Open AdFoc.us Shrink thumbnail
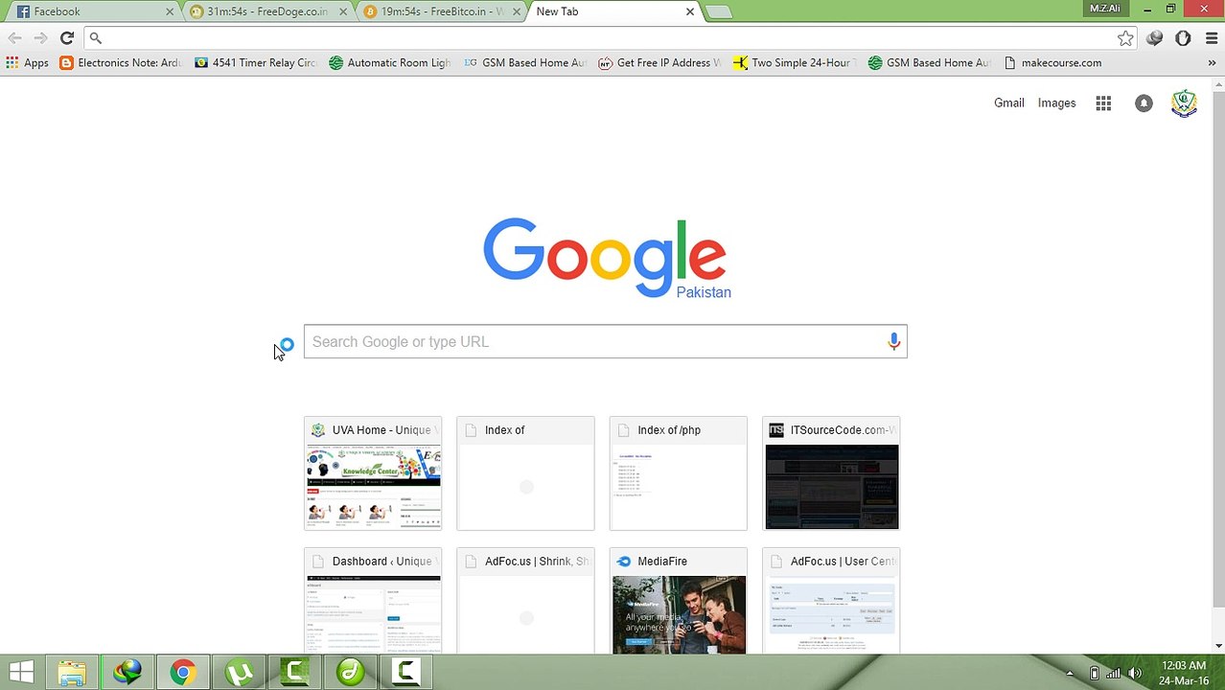 (x=525, y=601)
